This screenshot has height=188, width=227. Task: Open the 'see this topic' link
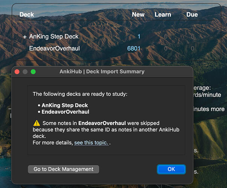(91, 143)
